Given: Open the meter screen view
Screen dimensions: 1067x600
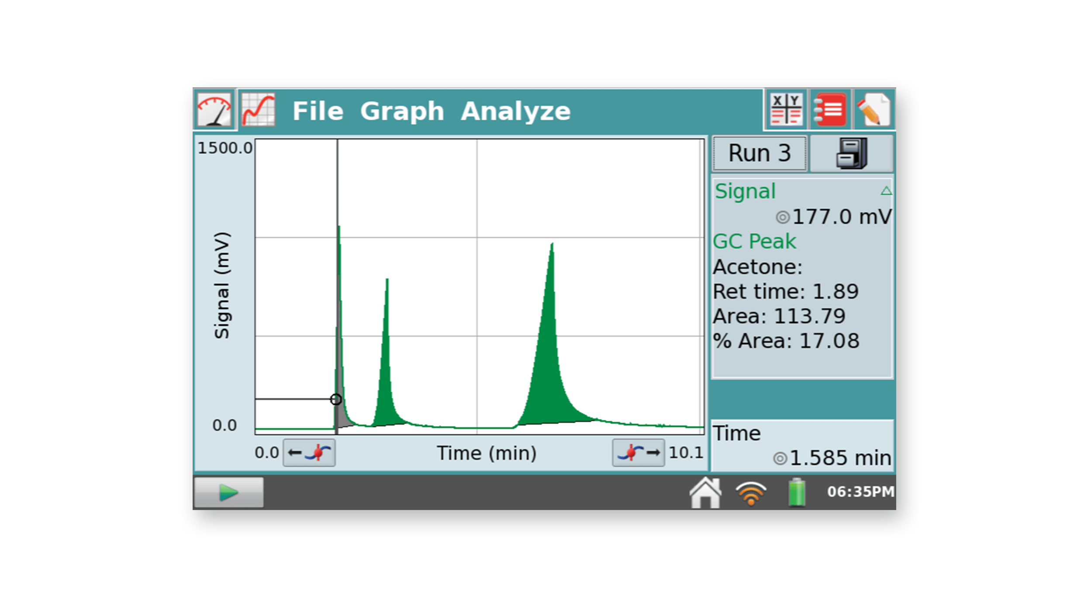Looking at the screenshot, I should coord(215,110).
